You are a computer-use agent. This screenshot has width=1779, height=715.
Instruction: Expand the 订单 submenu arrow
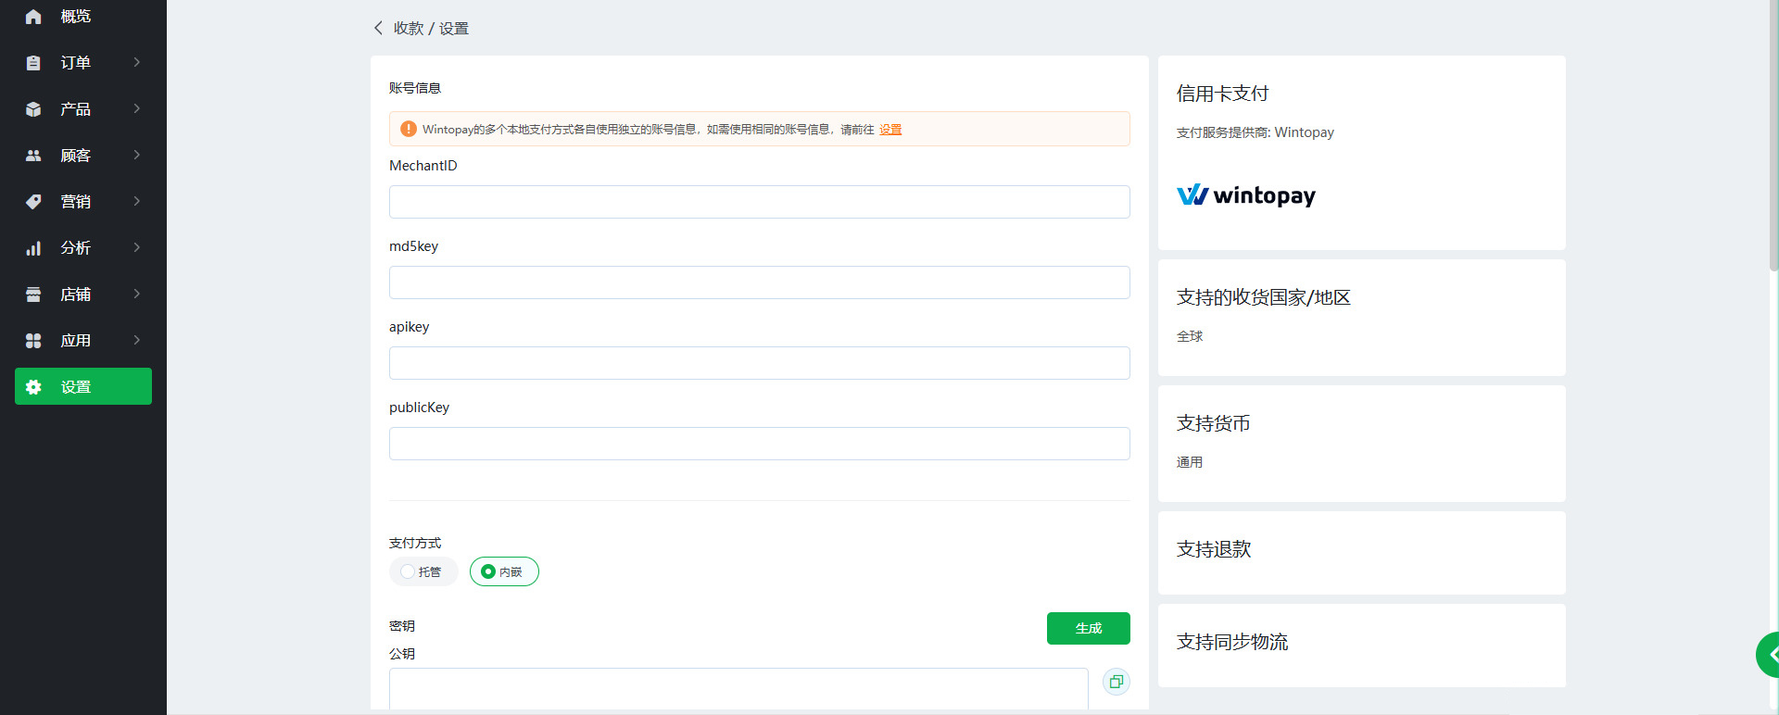click(x=137, y=62)
